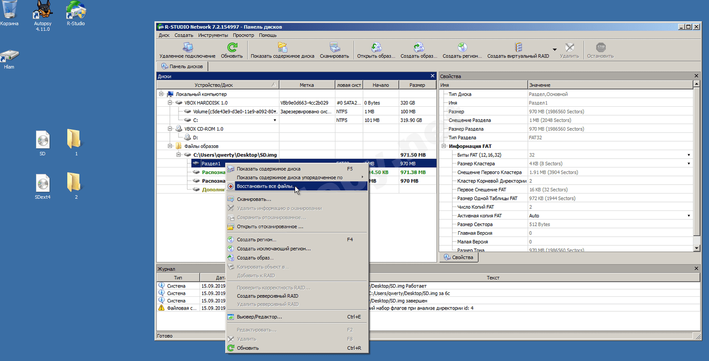Click the Scan (Сканировать) toolbar icon
The width and height of the screenshot is (709, 361).
[334, 48]
